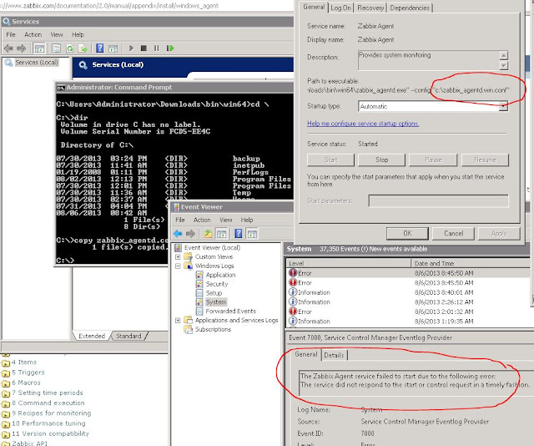The image size is (534, 446).
Task: Open Action menu in Services window
Action: tap(33, 34)
